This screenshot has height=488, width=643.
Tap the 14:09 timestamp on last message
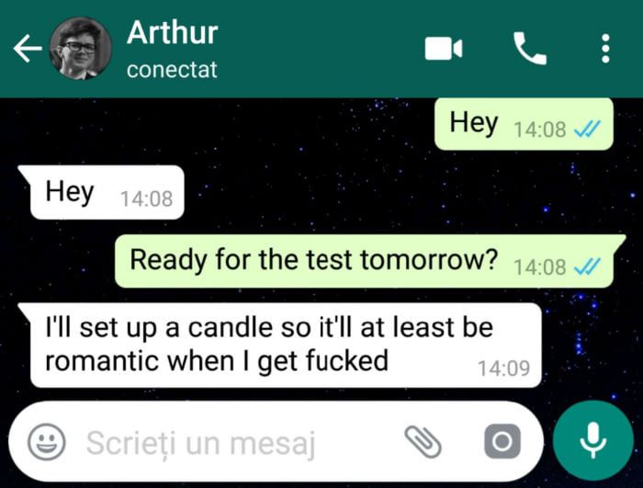[x=503, y=369]
